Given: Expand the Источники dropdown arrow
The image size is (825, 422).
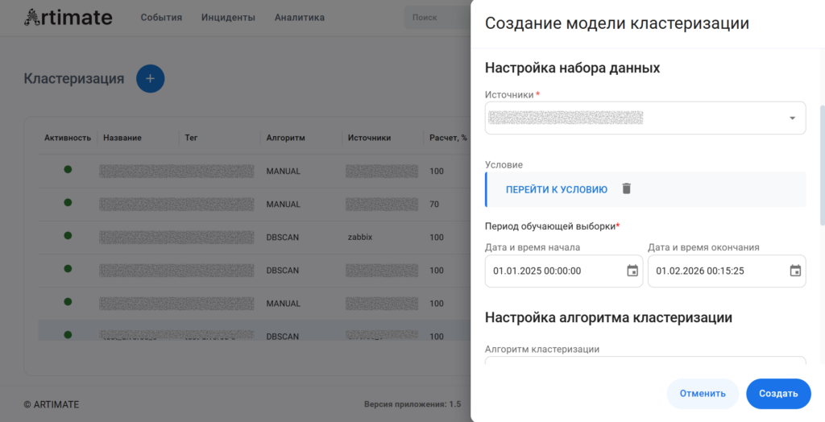Looking at the screenshot, I should click(792, 118).
